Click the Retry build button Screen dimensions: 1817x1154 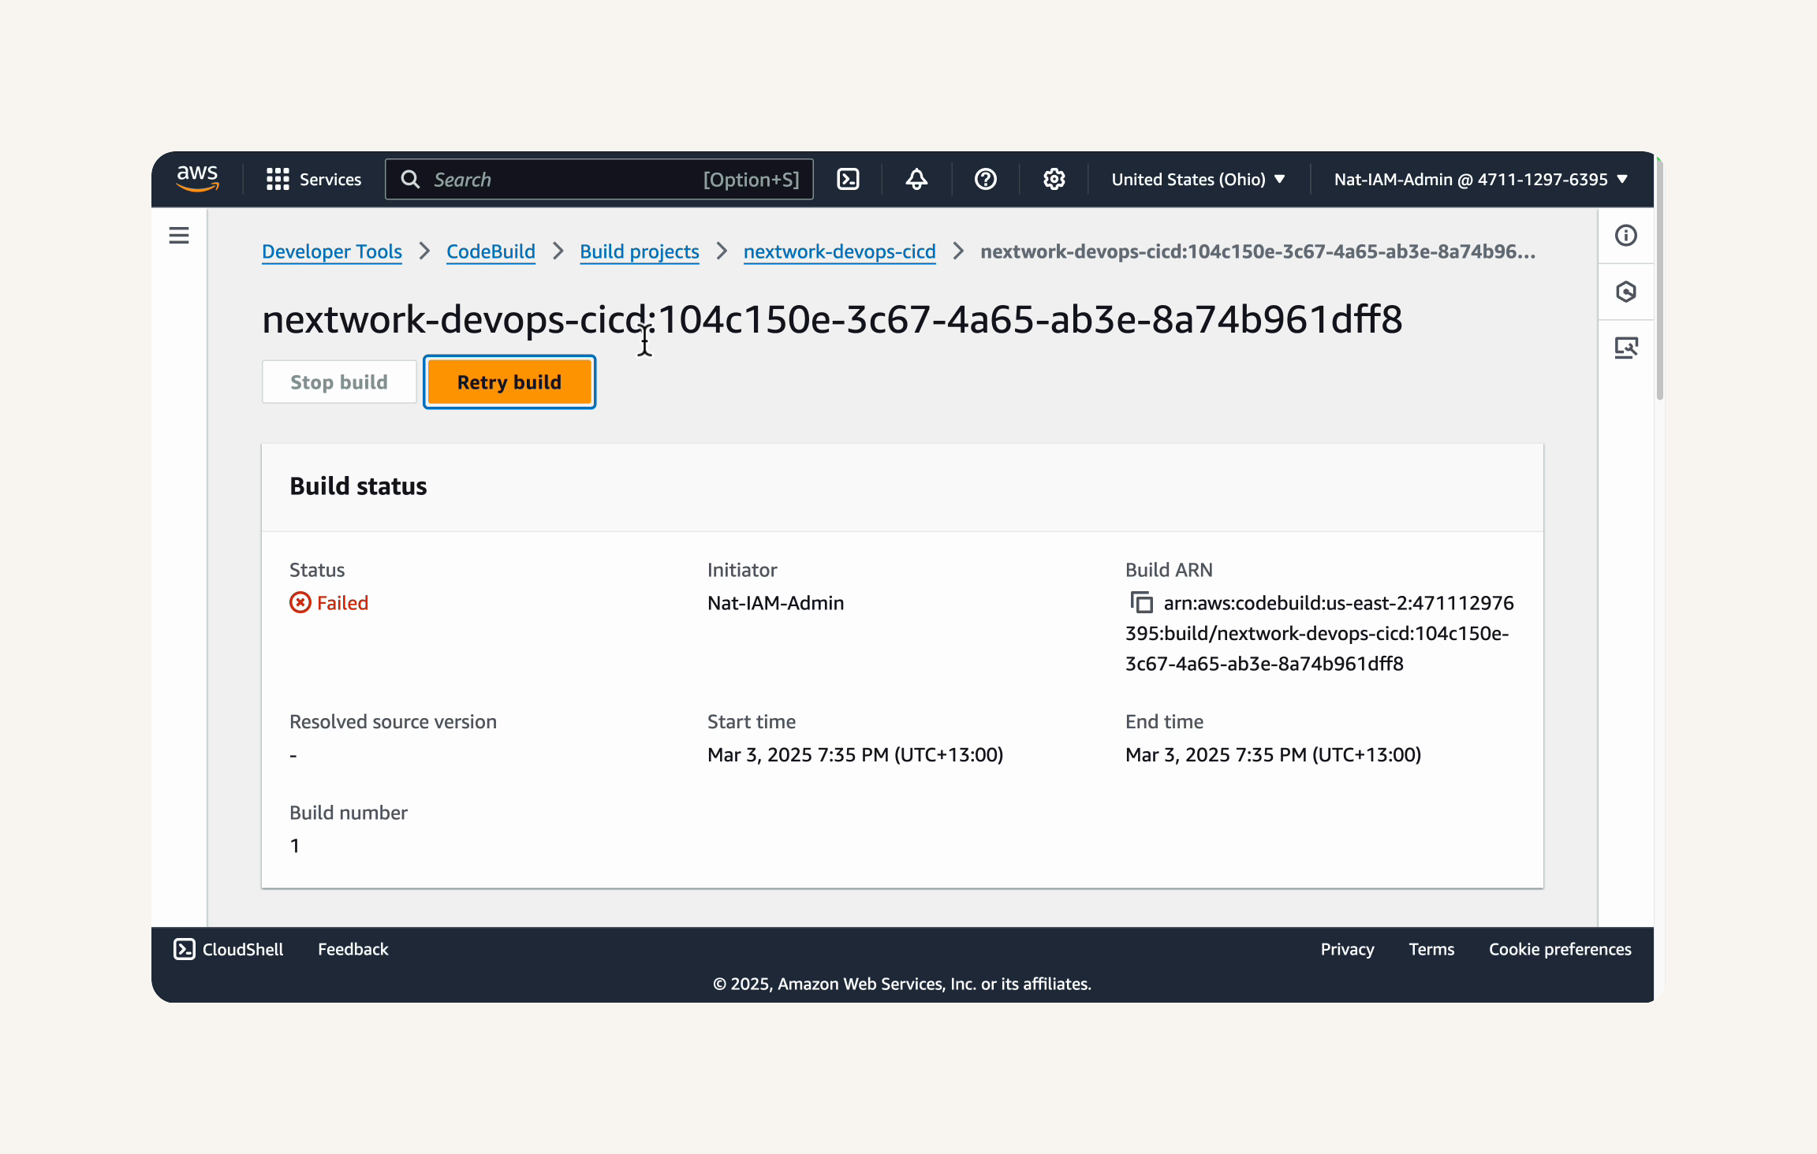pos(509,382)
